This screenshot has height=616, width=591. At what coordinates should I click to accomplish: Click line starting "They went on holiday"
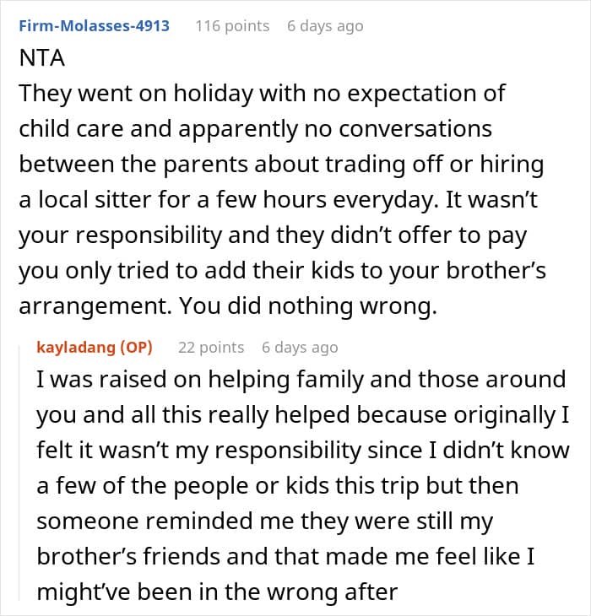pos(262,93)
